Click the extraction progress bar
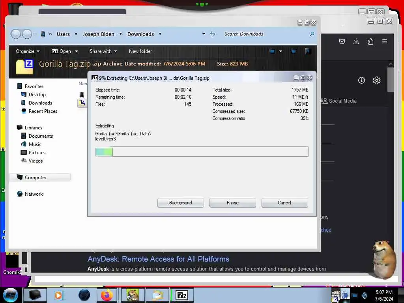 pyautogui.click(x=202, y=151)
